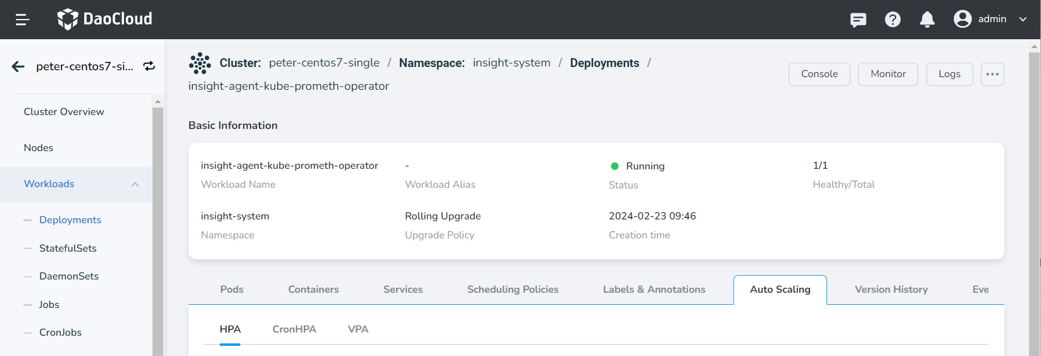Click the admin user avatar icon
The height and width of the screenshot is (356, 1041).
pyautogui.click(x=963, y=19)
